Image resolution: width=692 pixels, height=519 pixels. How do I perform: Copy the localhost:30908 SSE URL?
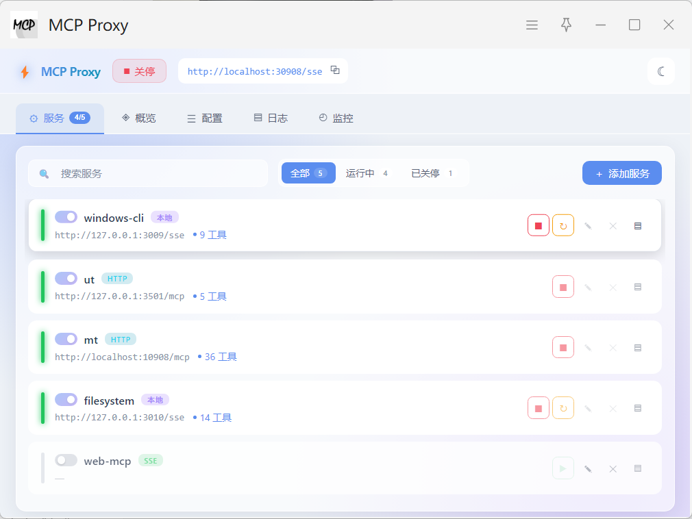[335, 70]
